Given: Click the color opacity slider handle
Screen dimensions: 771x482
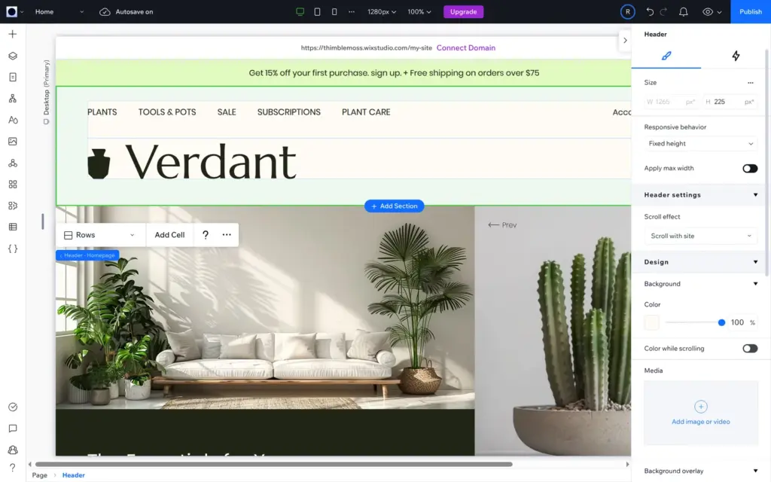Looking at the screenshot, I should (721, 322).
